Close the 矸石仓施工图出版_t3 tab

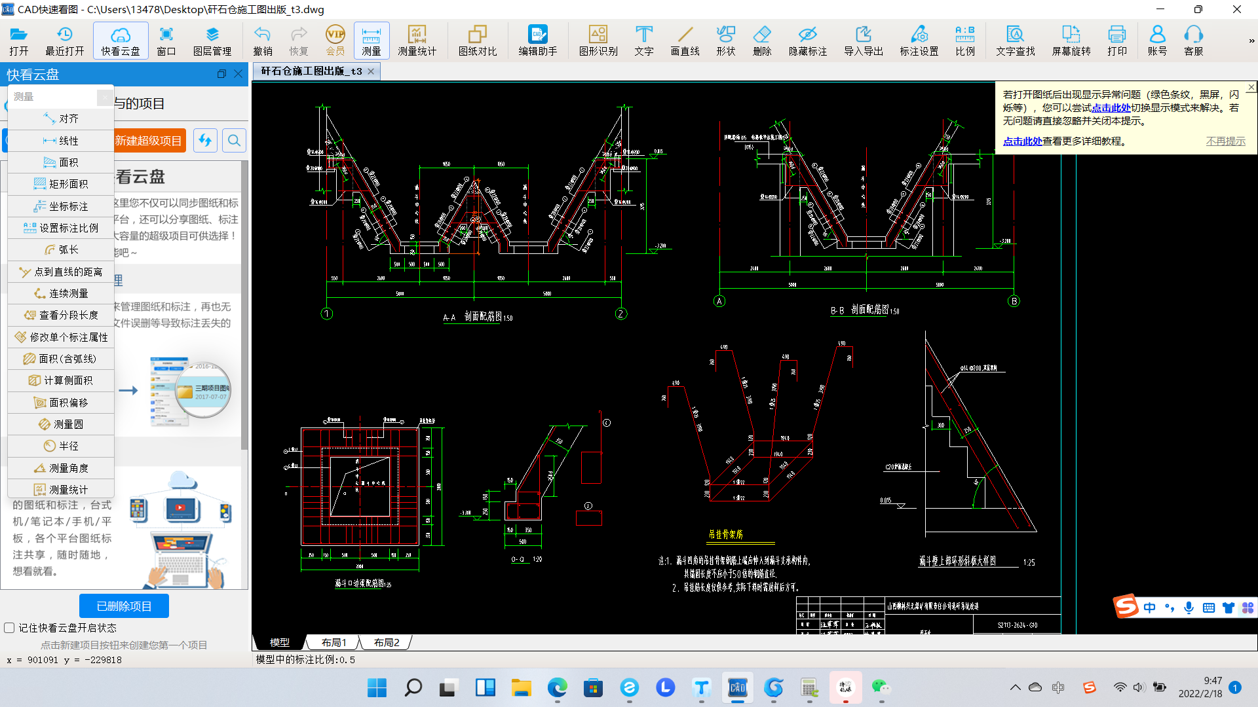tap(371, 71)
